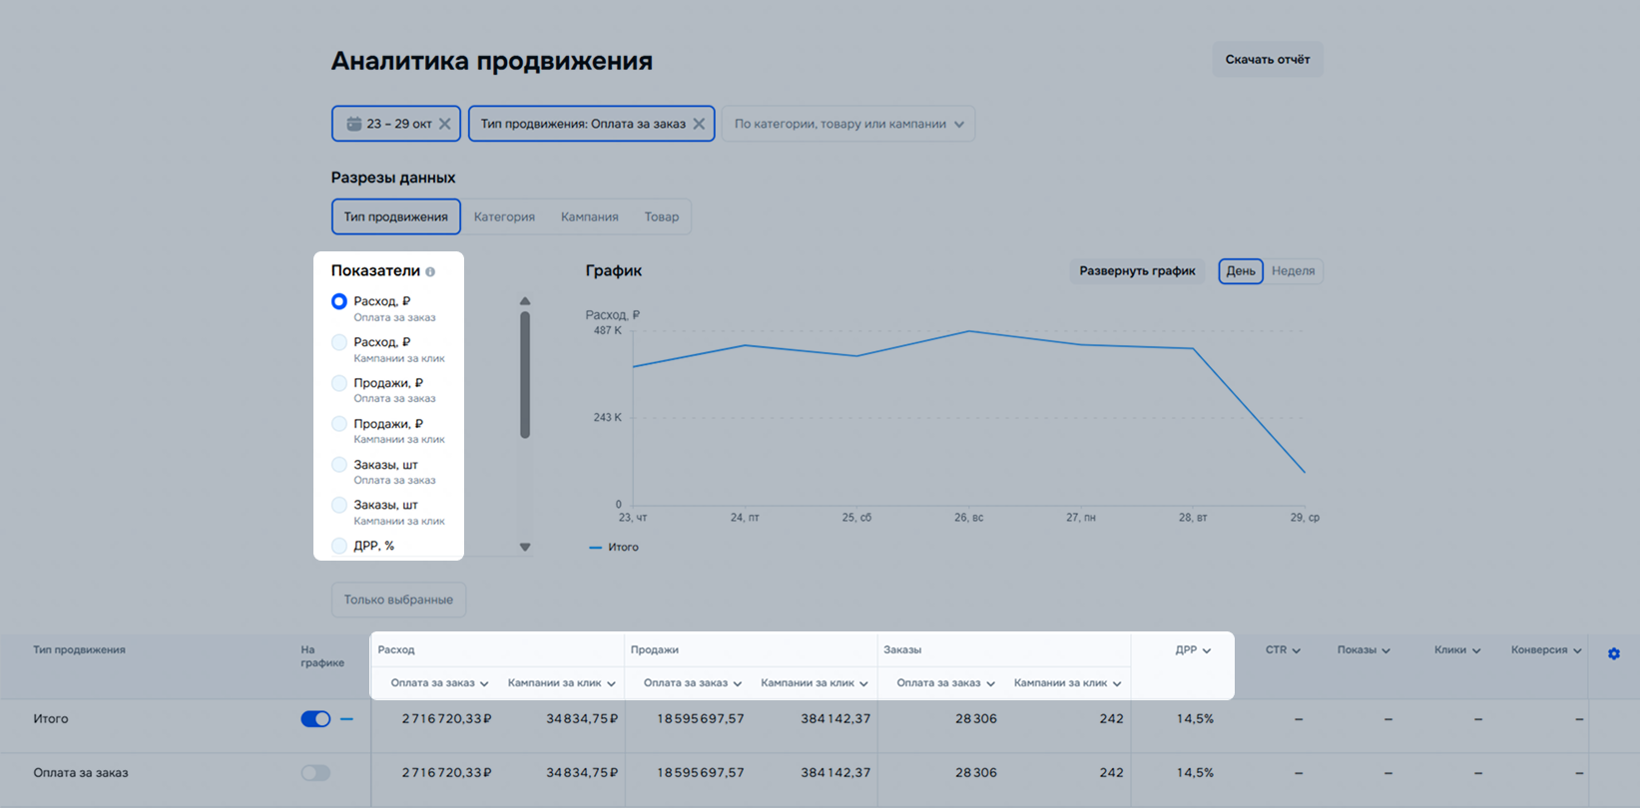Click the calendar icon in date filter

click(353, 124)
